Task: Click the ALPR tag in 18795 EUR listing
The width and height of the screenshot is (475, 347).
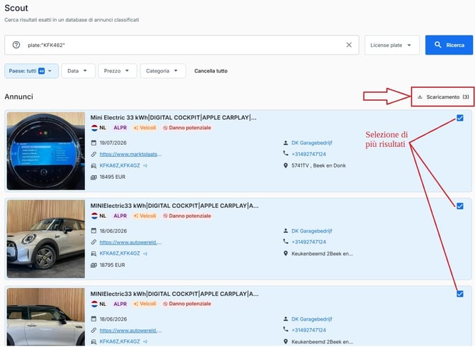Action: tap(120, 216)
